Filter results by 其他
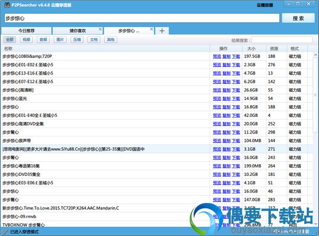319x236 pixels. coord(111,39)
